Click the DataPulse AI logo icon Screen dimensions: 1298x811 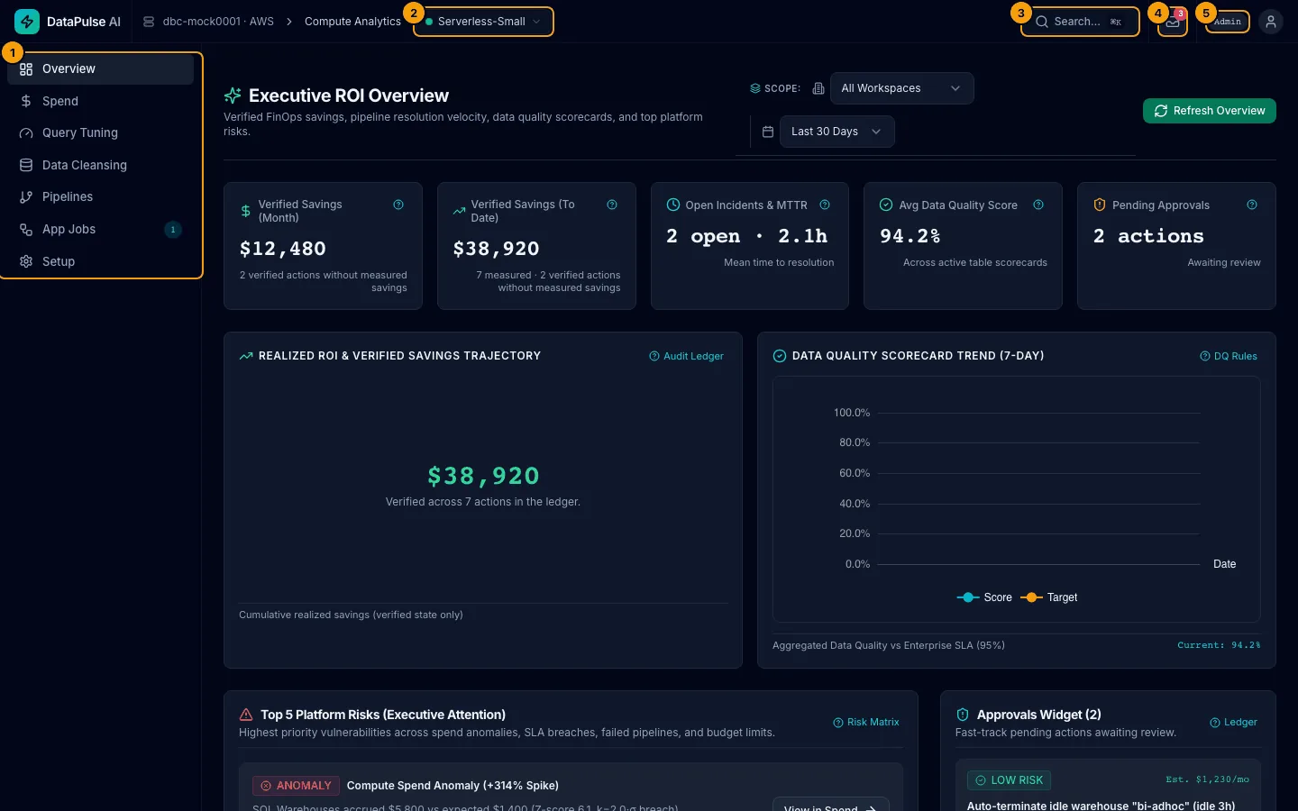coord(27,22)
